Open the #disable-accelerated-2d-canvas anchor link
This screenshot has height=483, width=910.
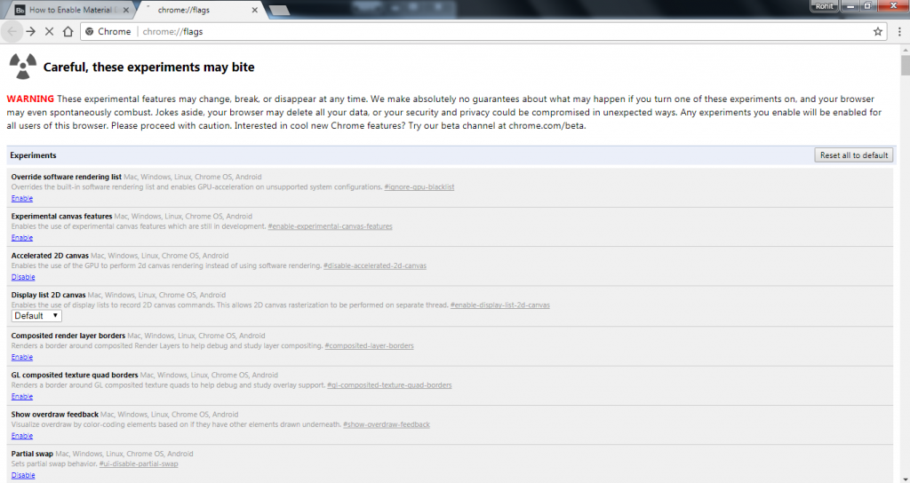tap(375, 265)
